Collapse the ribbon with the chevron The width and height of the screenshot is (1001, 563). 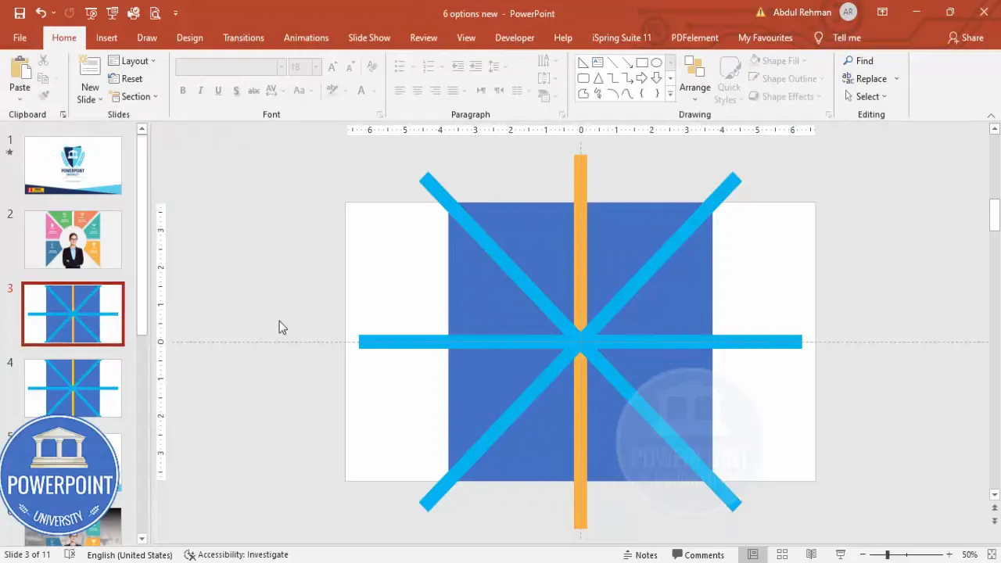pyautogui.click(x=991, y=116)
